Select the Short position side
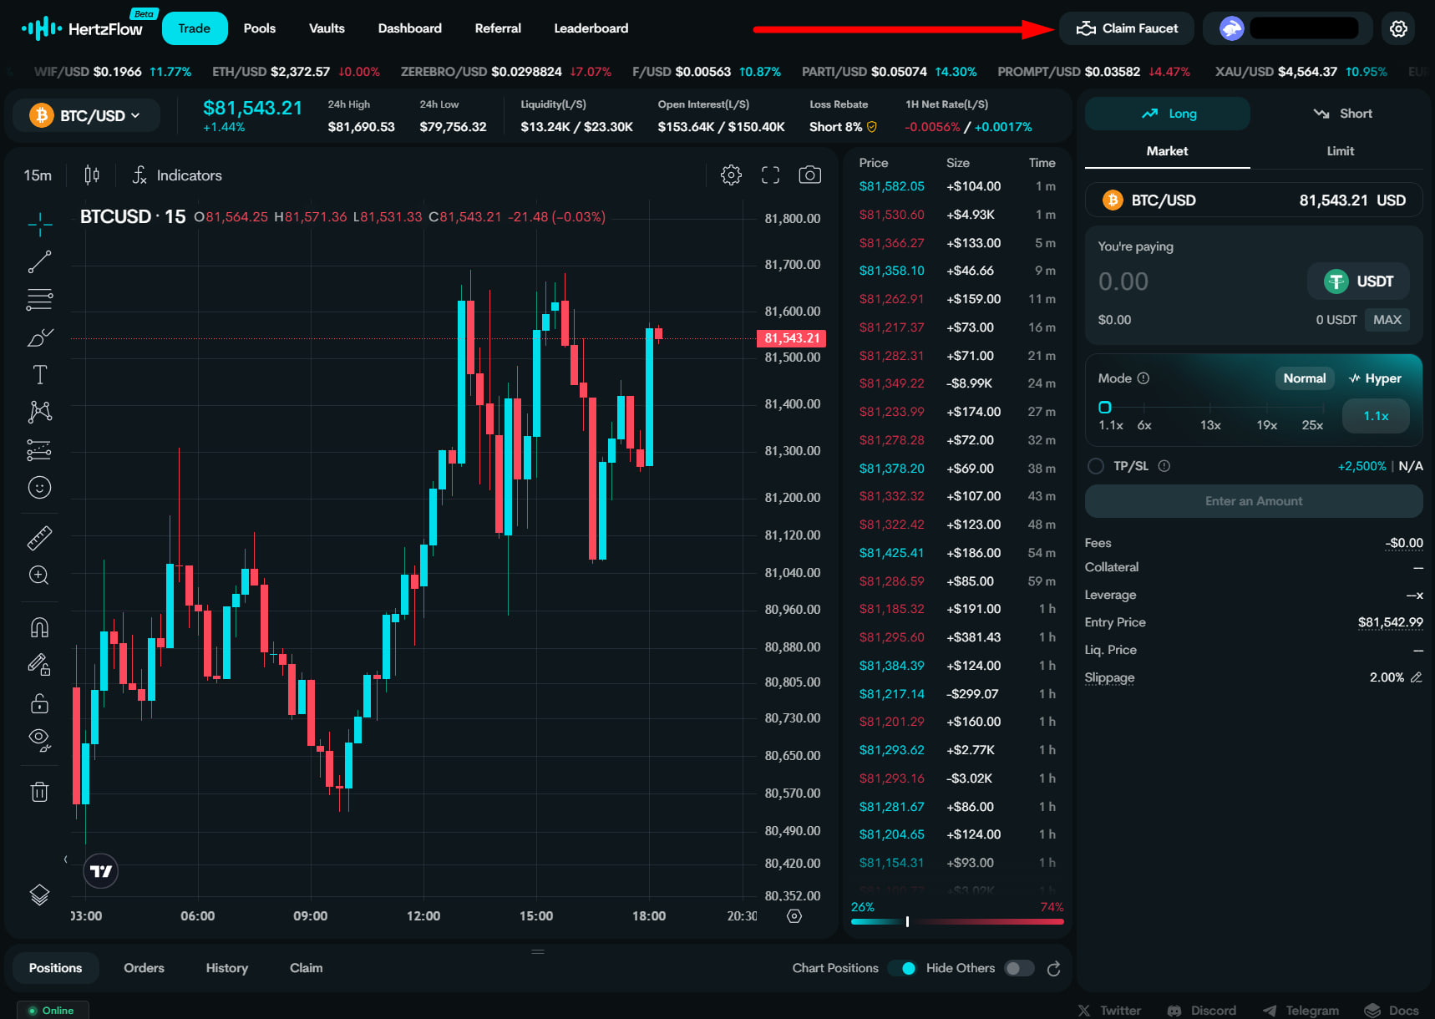This screenshot has width=1435, height=1019. [1341, 114]
